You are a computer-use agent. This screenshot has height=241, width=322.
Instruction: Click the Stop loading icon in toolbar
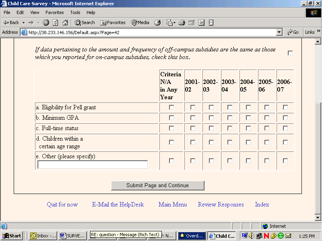point(46,23)
